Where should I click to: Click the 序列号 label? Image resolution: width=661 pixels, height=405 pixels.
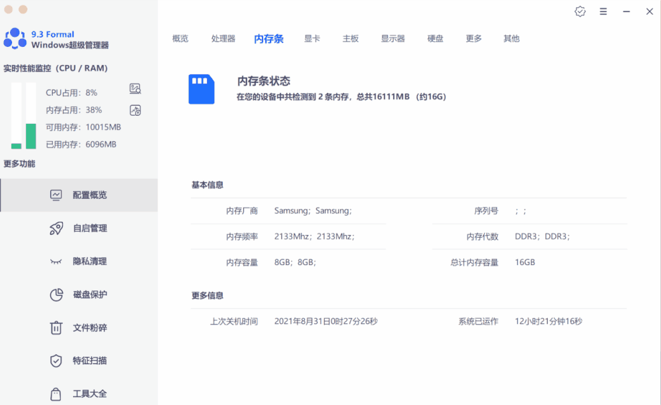[486, 211]
